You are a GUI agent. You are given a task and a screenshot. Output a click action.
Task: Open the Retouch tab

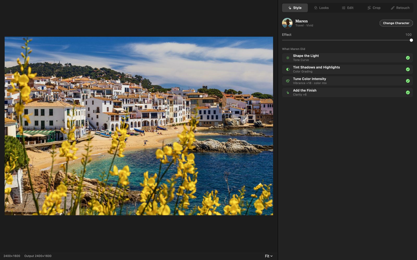click(400, 8)
